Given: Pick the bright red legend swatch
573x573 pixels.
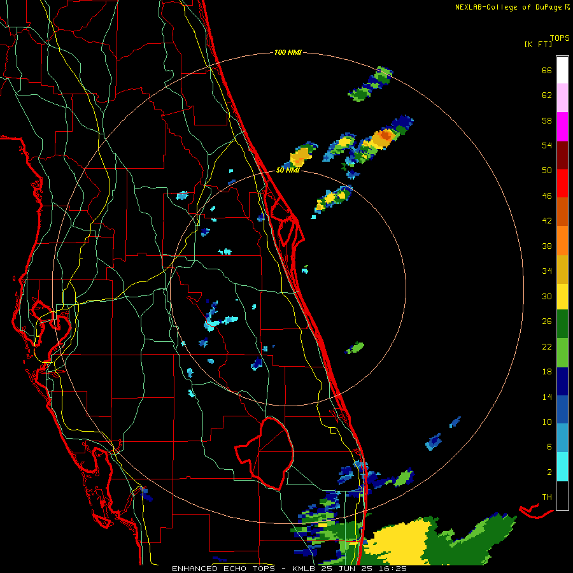Looking at the screenshot, I should 562,183.
